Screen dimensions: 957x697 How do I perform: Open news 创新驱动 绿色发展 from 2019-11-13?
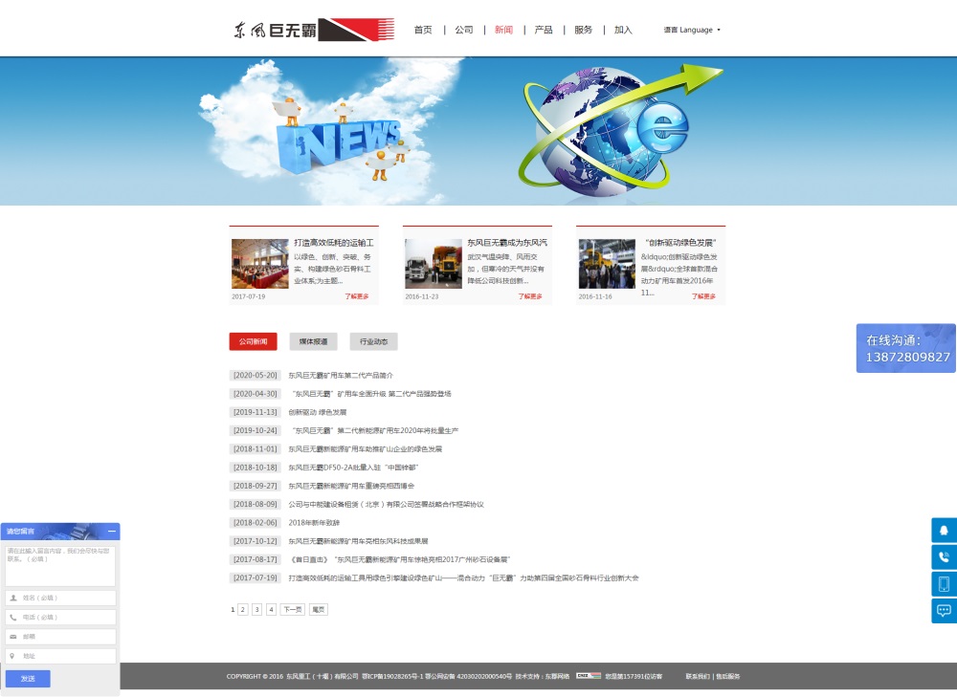(x=318, y=412)
